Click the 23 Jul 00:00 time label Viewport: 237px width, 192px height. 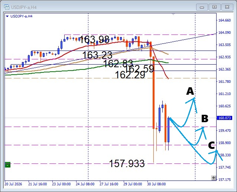pos(61,184)
